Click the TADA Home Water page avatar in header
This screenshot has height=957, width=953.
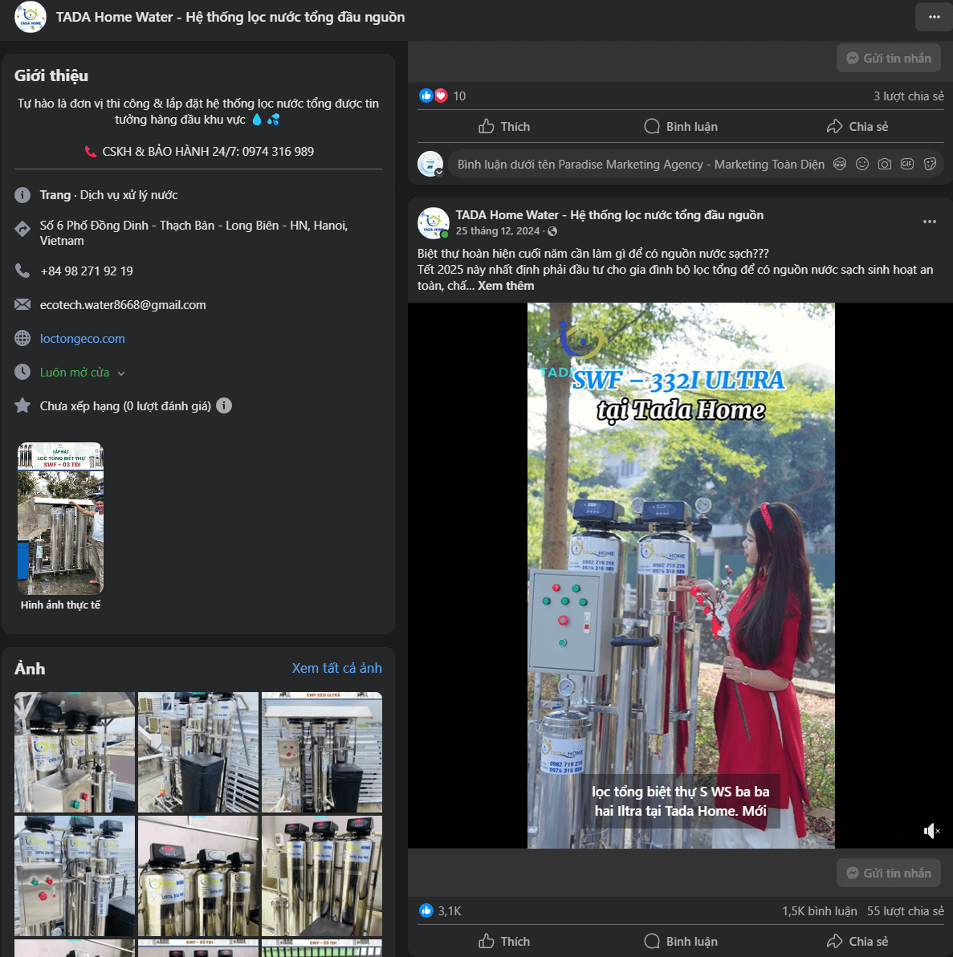pos(30,17)
